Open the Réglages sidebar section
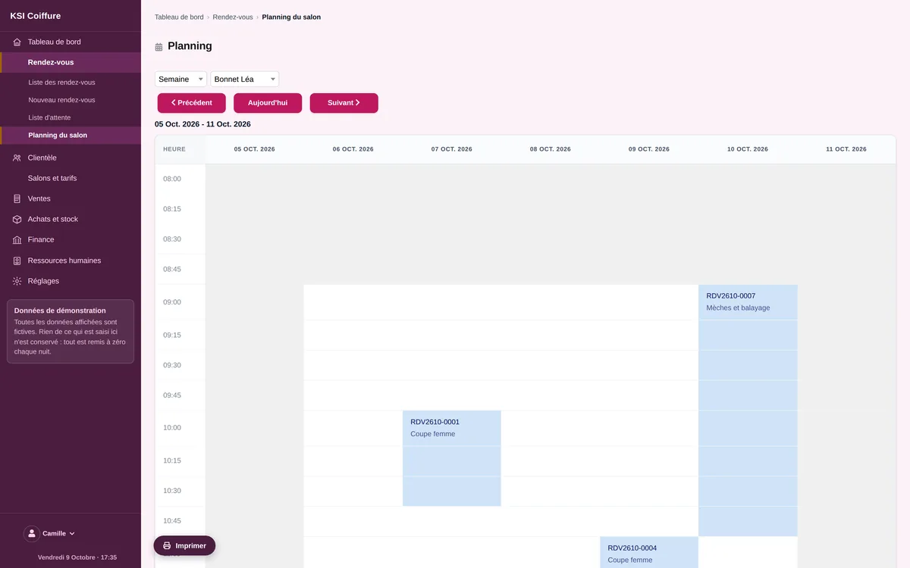910x568 pixels. coord(71,281)
